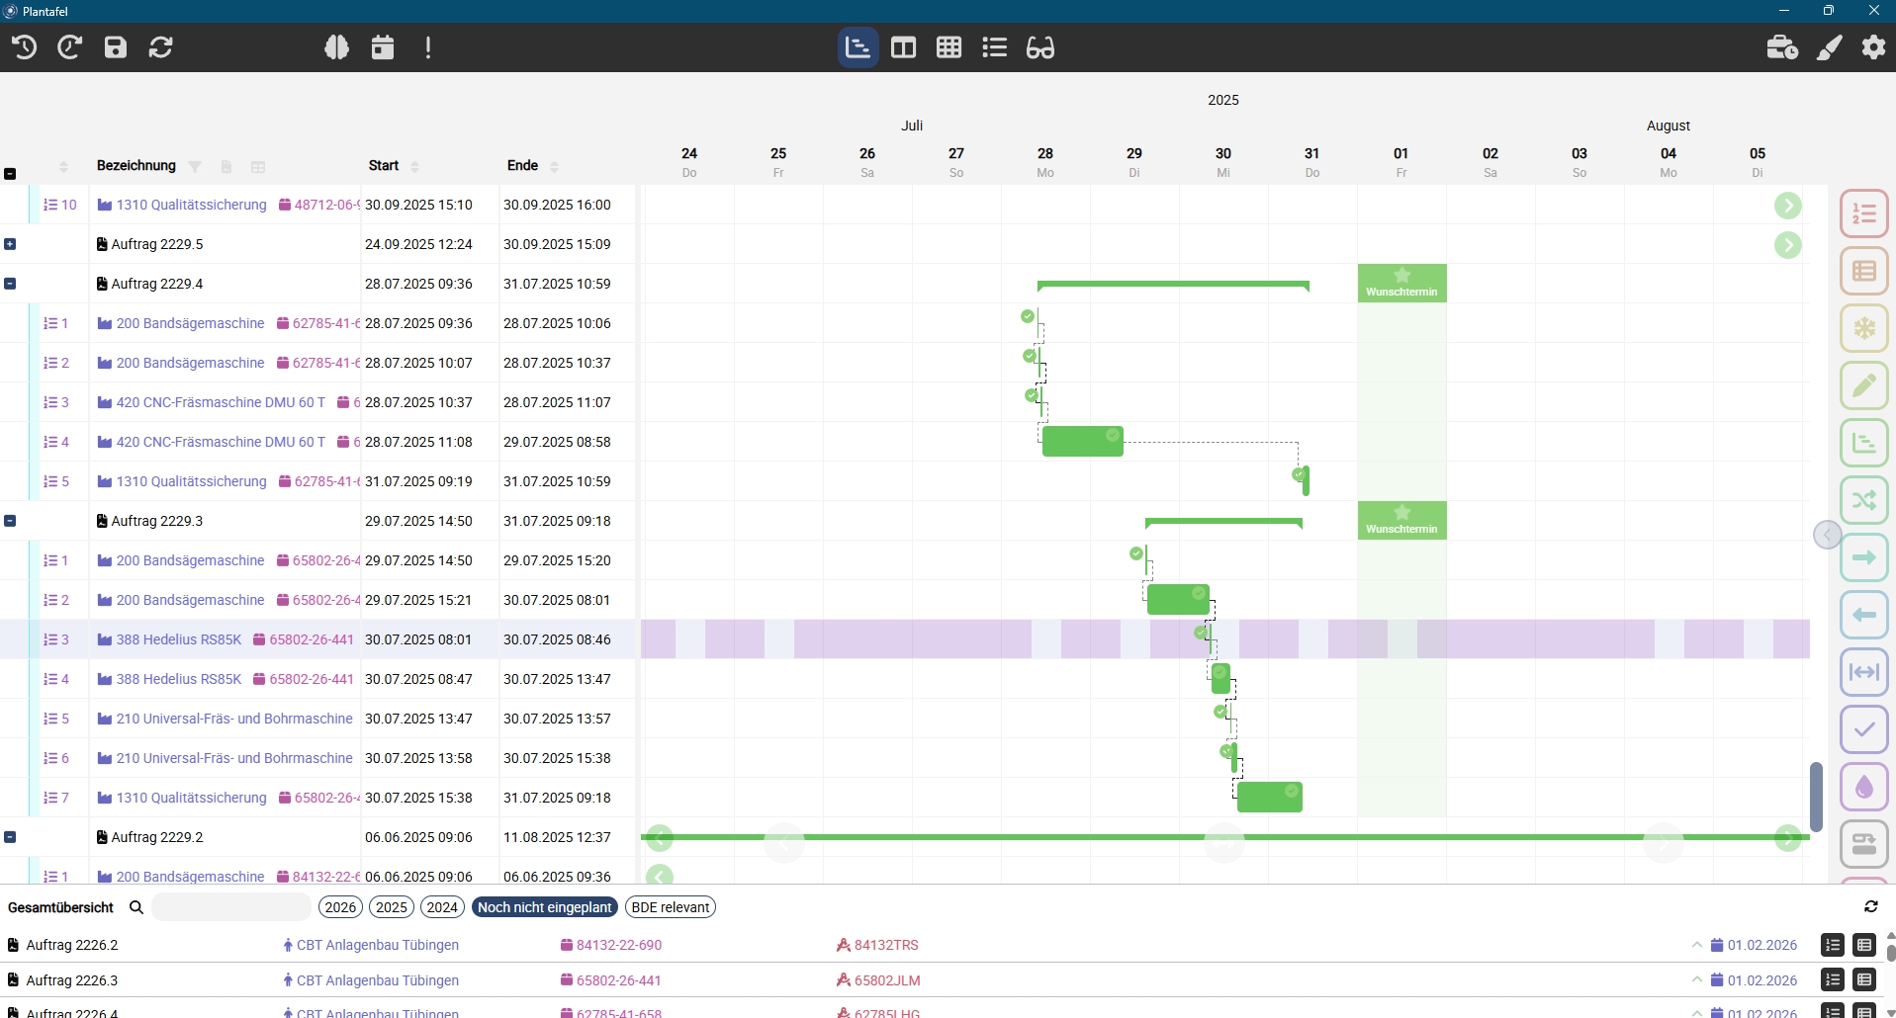Collapse the right sidebar panel handle
The image size is (1896, 1018).
[1828, 535]
